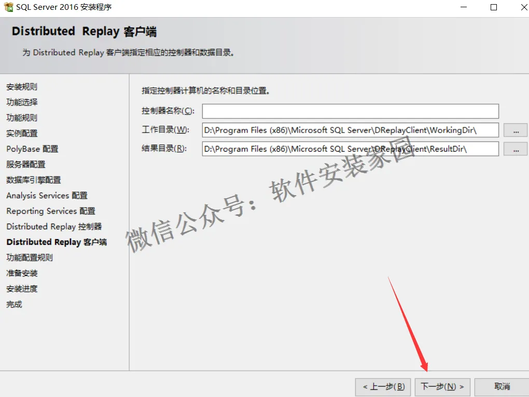
Task: Select 功能配置规则 step in sidebar
Action: click(30, 258)
